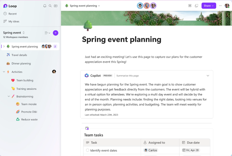232x156 pixels.
Task: Click the purple add new page button
Action: point(55,33)
